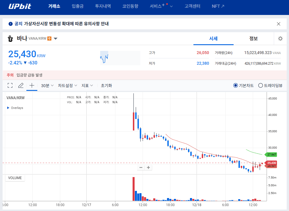The height and width of the screenshot is (211, 289).
Task: Open the NFT external link
Action: pos(218,6)
